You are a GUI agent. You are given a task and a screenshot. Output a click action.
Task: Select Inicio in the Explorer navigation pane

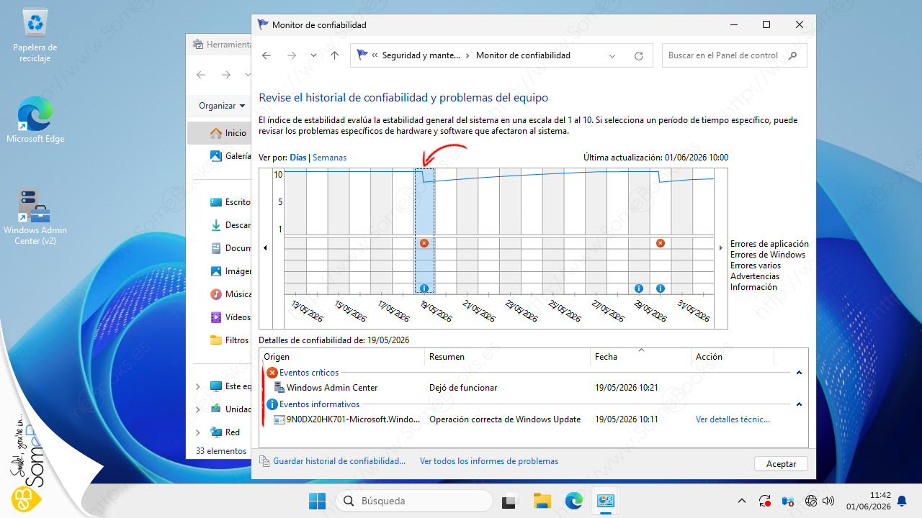(219, 133)
